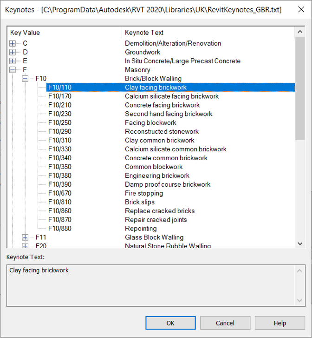Click the OK button
Viewport: 312px width, 338px height.
pos(170,323)
